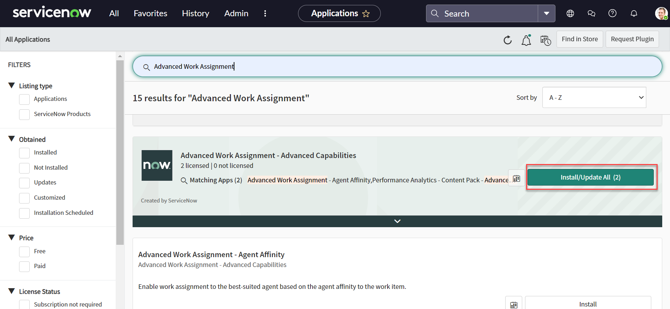
Task: Open the Favorites menu
Action: click(150, 13)
